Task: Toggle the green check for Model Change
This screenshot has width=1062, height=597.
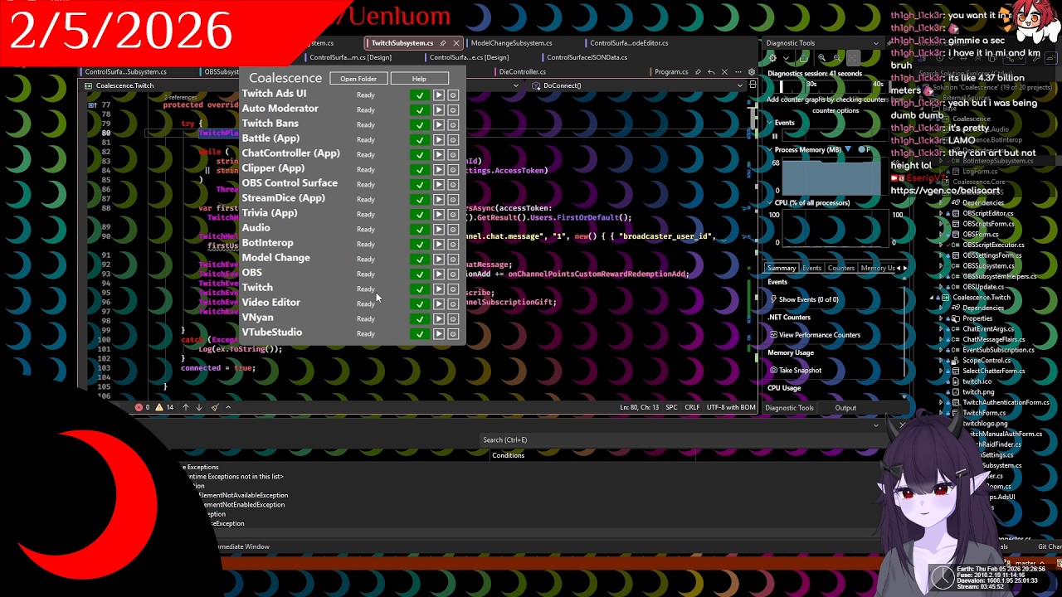Action: click(420, 260)
